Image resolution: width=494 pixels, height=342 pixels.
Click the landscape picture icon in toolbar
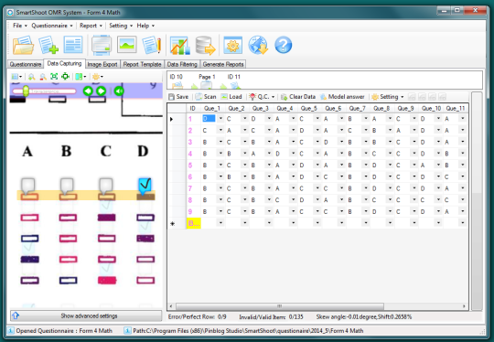pos(126,45)
